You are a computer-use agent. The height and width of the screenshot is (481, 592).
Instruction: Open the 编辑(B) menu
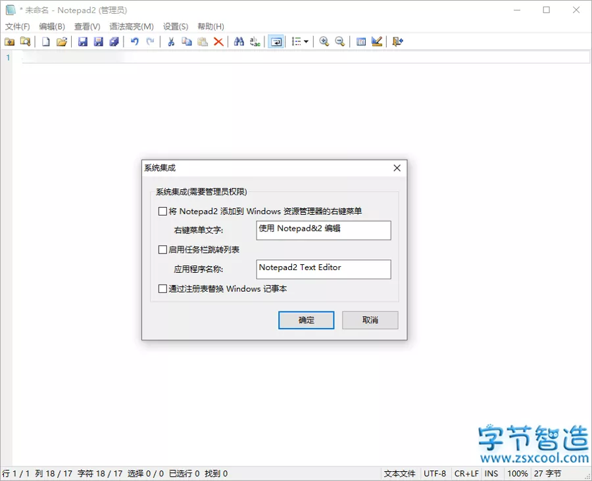point(52,26)
